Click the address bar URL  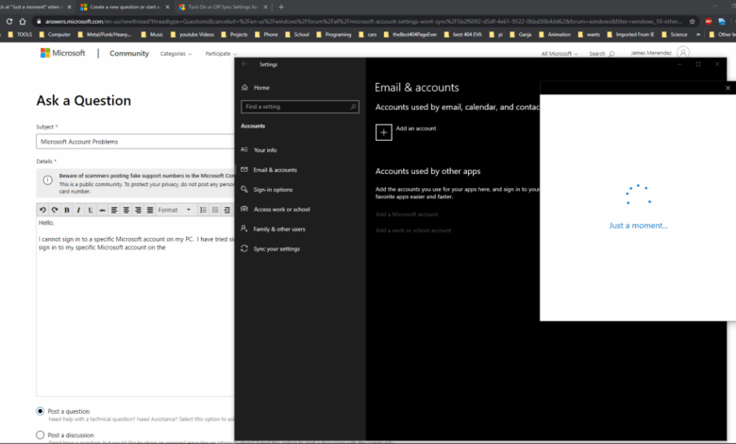(363, 21)
